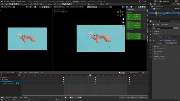Collapse the Camera channel in Dope Sheet
Image resolution: width=180 pixels, height=101 pixels.
point(1,79)
